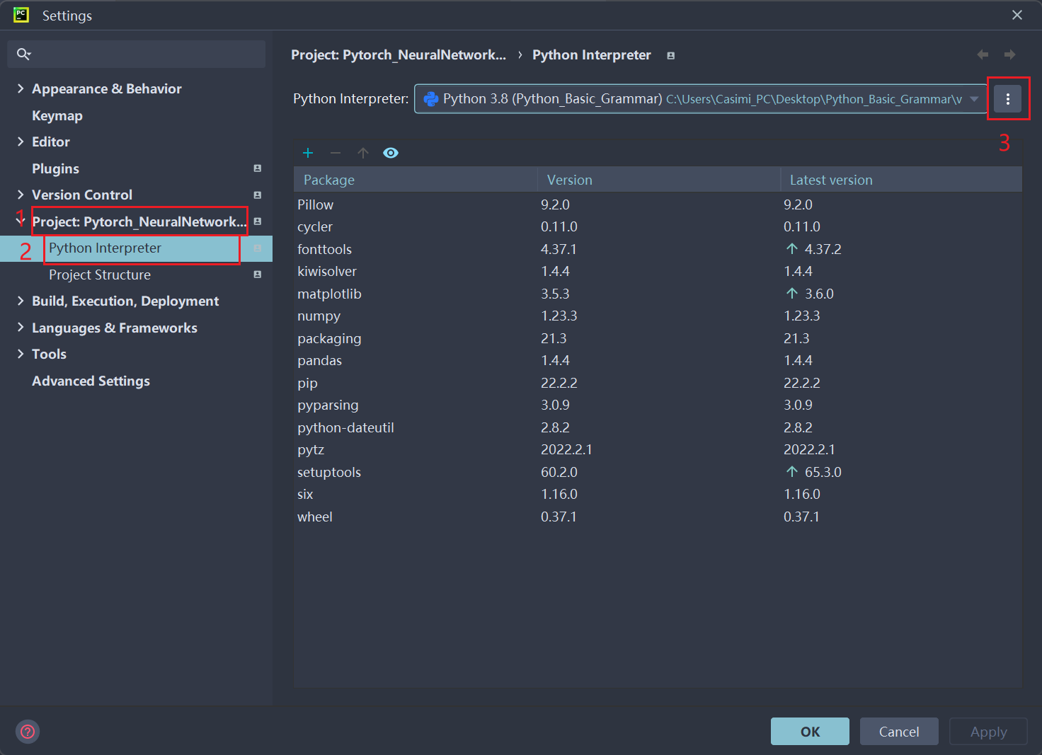
Task: Select the Pillow package row
Action: click(658, 204)
